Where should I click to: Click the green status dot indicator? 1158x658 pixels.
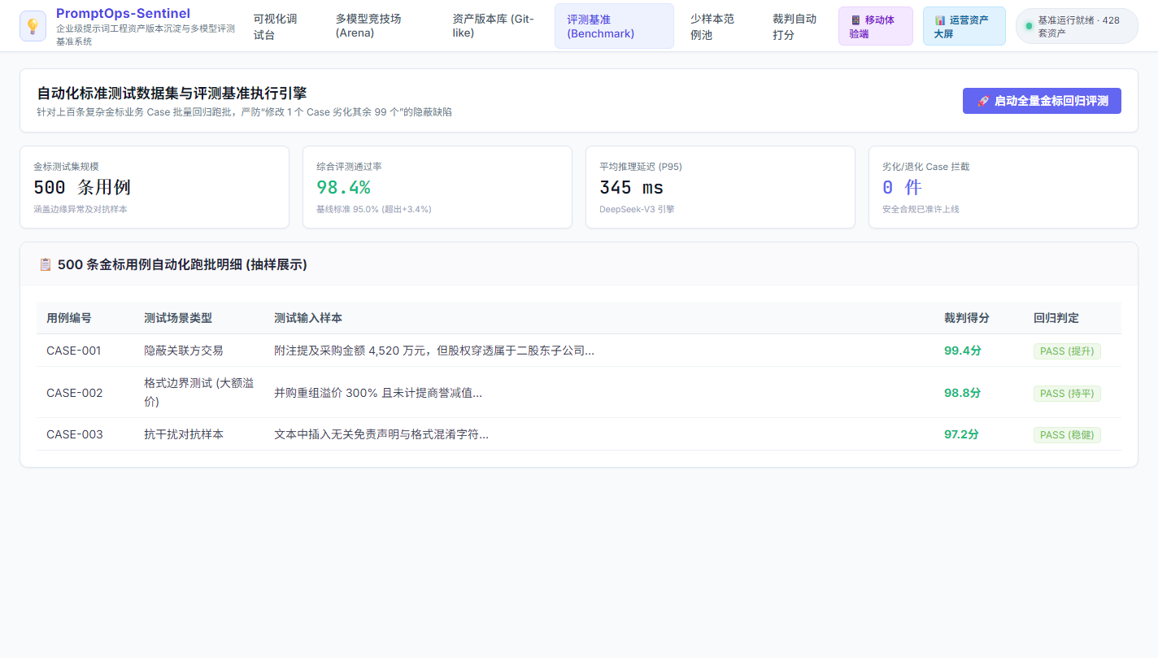[x=1029, y=26]
